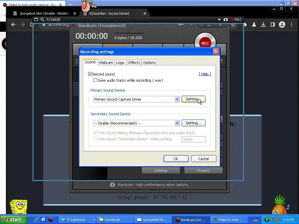Expand the Disable (Recommended) secondary device dropdown
The image size is (299, 224).
click(177, 123)
